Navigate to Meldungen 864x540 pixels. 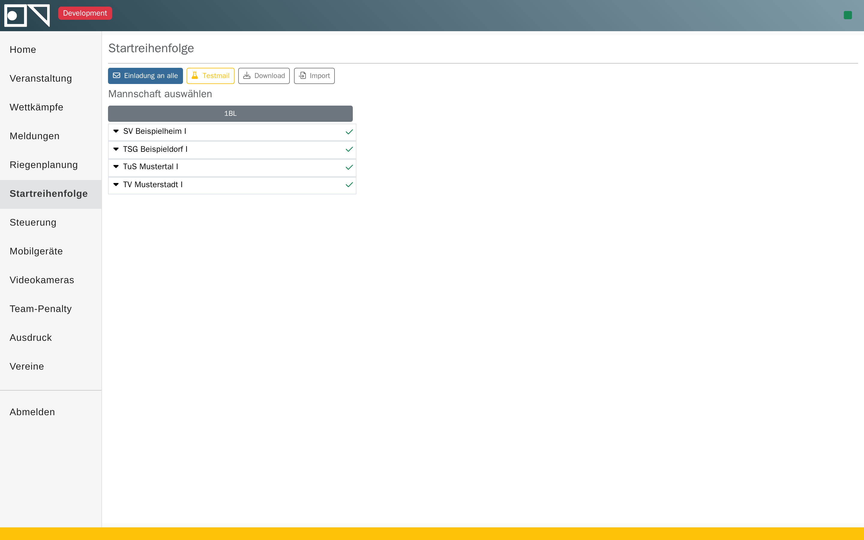(x=51, y=136)
